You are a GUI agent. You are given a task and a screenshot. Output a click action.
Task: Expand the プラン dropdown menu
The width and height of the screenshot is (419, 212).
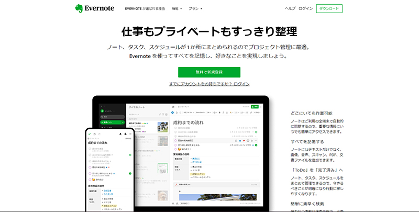coord(195,8)
